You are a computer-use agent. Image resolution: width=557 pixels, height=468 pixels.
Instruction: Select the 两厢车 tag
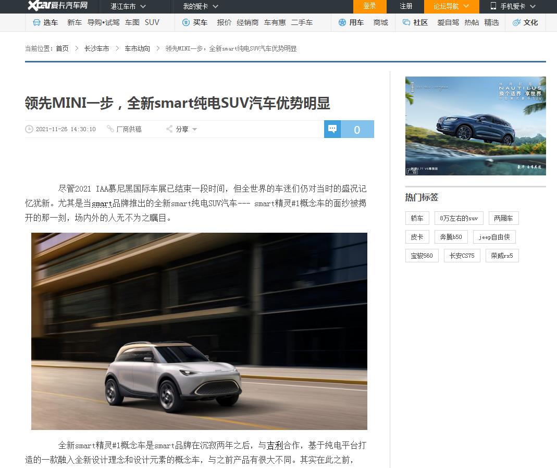click(x=503, y=218)
